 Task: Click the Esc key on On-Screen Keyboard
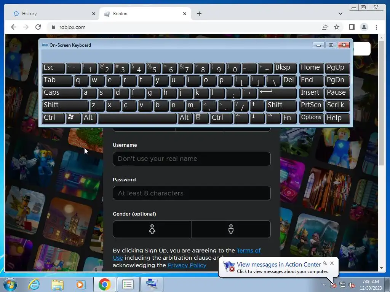pos(53,68)
